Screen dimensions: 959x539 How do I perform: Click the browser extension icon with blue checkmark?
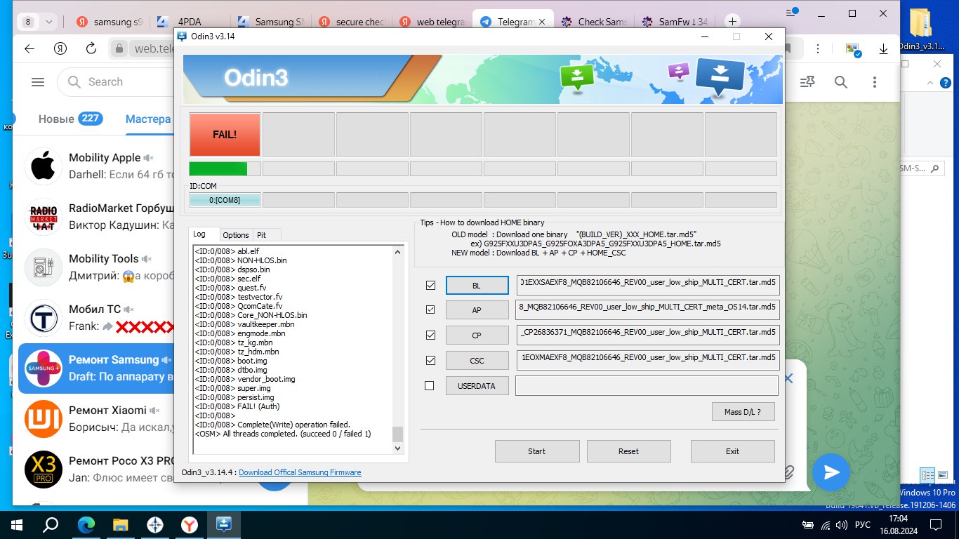[x=853, y=49]
